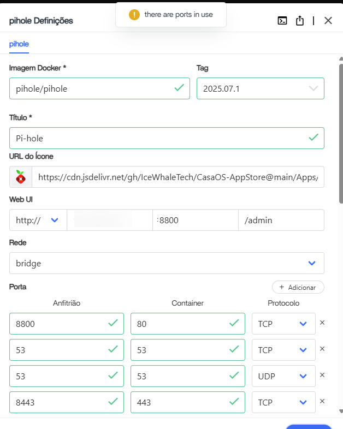
Task: Click the Pi-hole icon thumbnail
Action: 21,177
